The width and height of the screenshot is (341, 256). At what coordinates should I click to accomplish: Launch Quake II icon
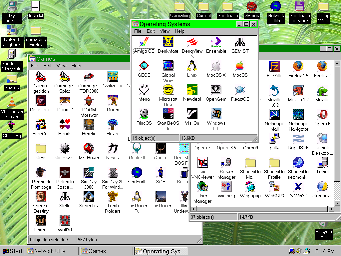pos(137,149)
